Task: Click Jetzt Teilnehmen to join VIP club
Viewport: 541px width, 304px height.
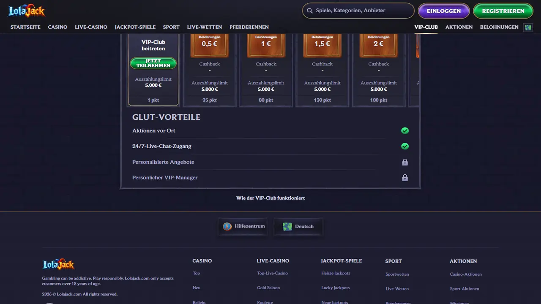Action: [153, 63]
